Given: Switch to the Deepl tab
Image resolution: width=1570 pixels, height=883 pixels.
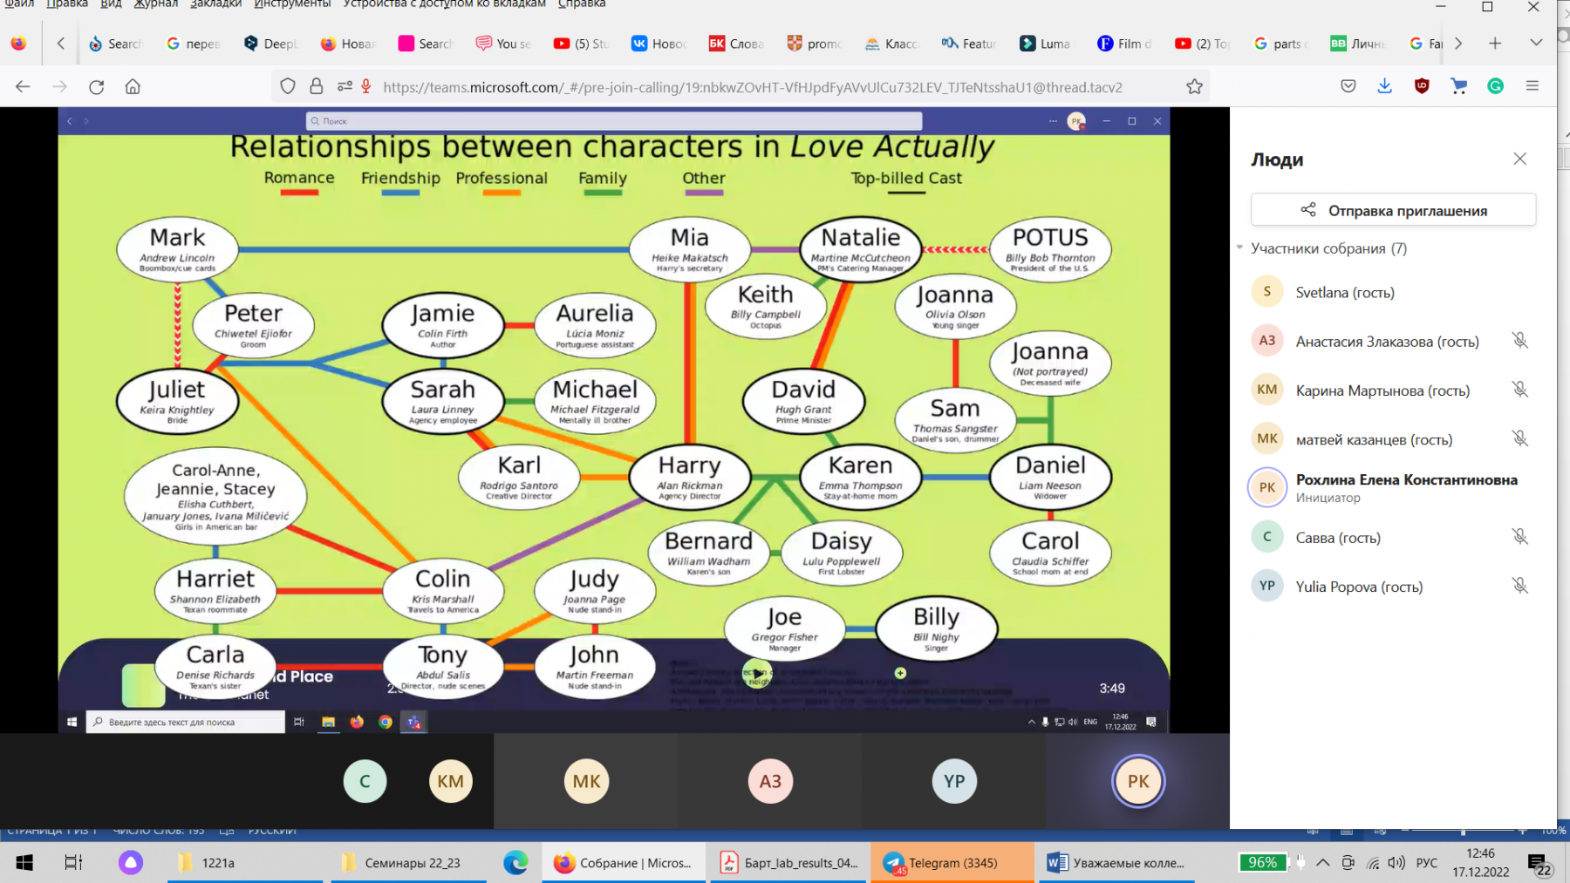Looking at the screenshot, I should 270,44.
